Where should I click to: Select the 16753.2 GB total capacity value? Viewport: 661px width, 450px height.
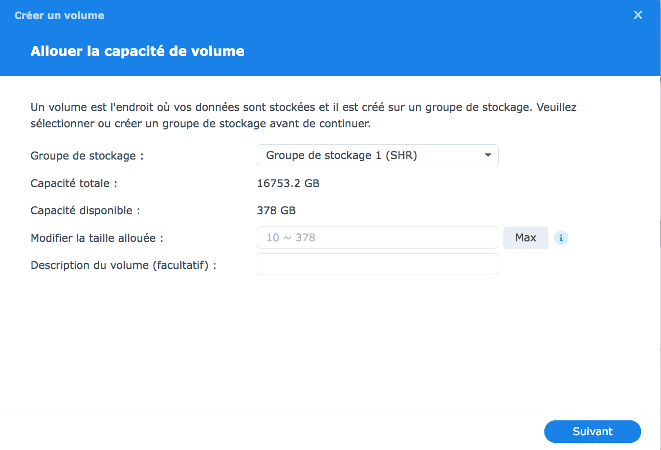[x=288, y=184]
